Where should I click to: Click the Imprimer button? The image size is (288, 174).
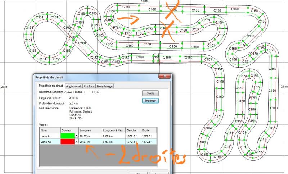150,101
